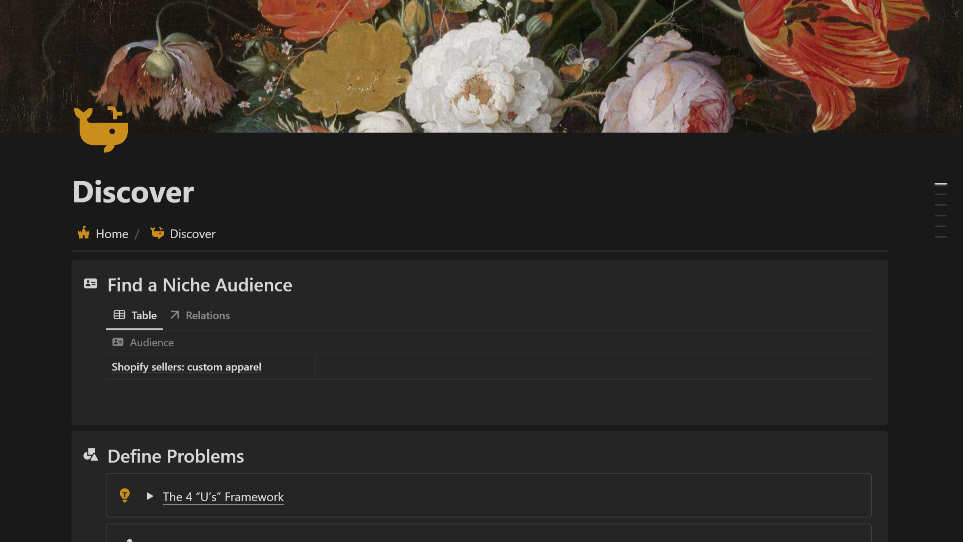Viewport: 963px width, 542px height.
Task: Expand The 4 "U's" Framework toggle arrow
Action: tap(150, 496)
